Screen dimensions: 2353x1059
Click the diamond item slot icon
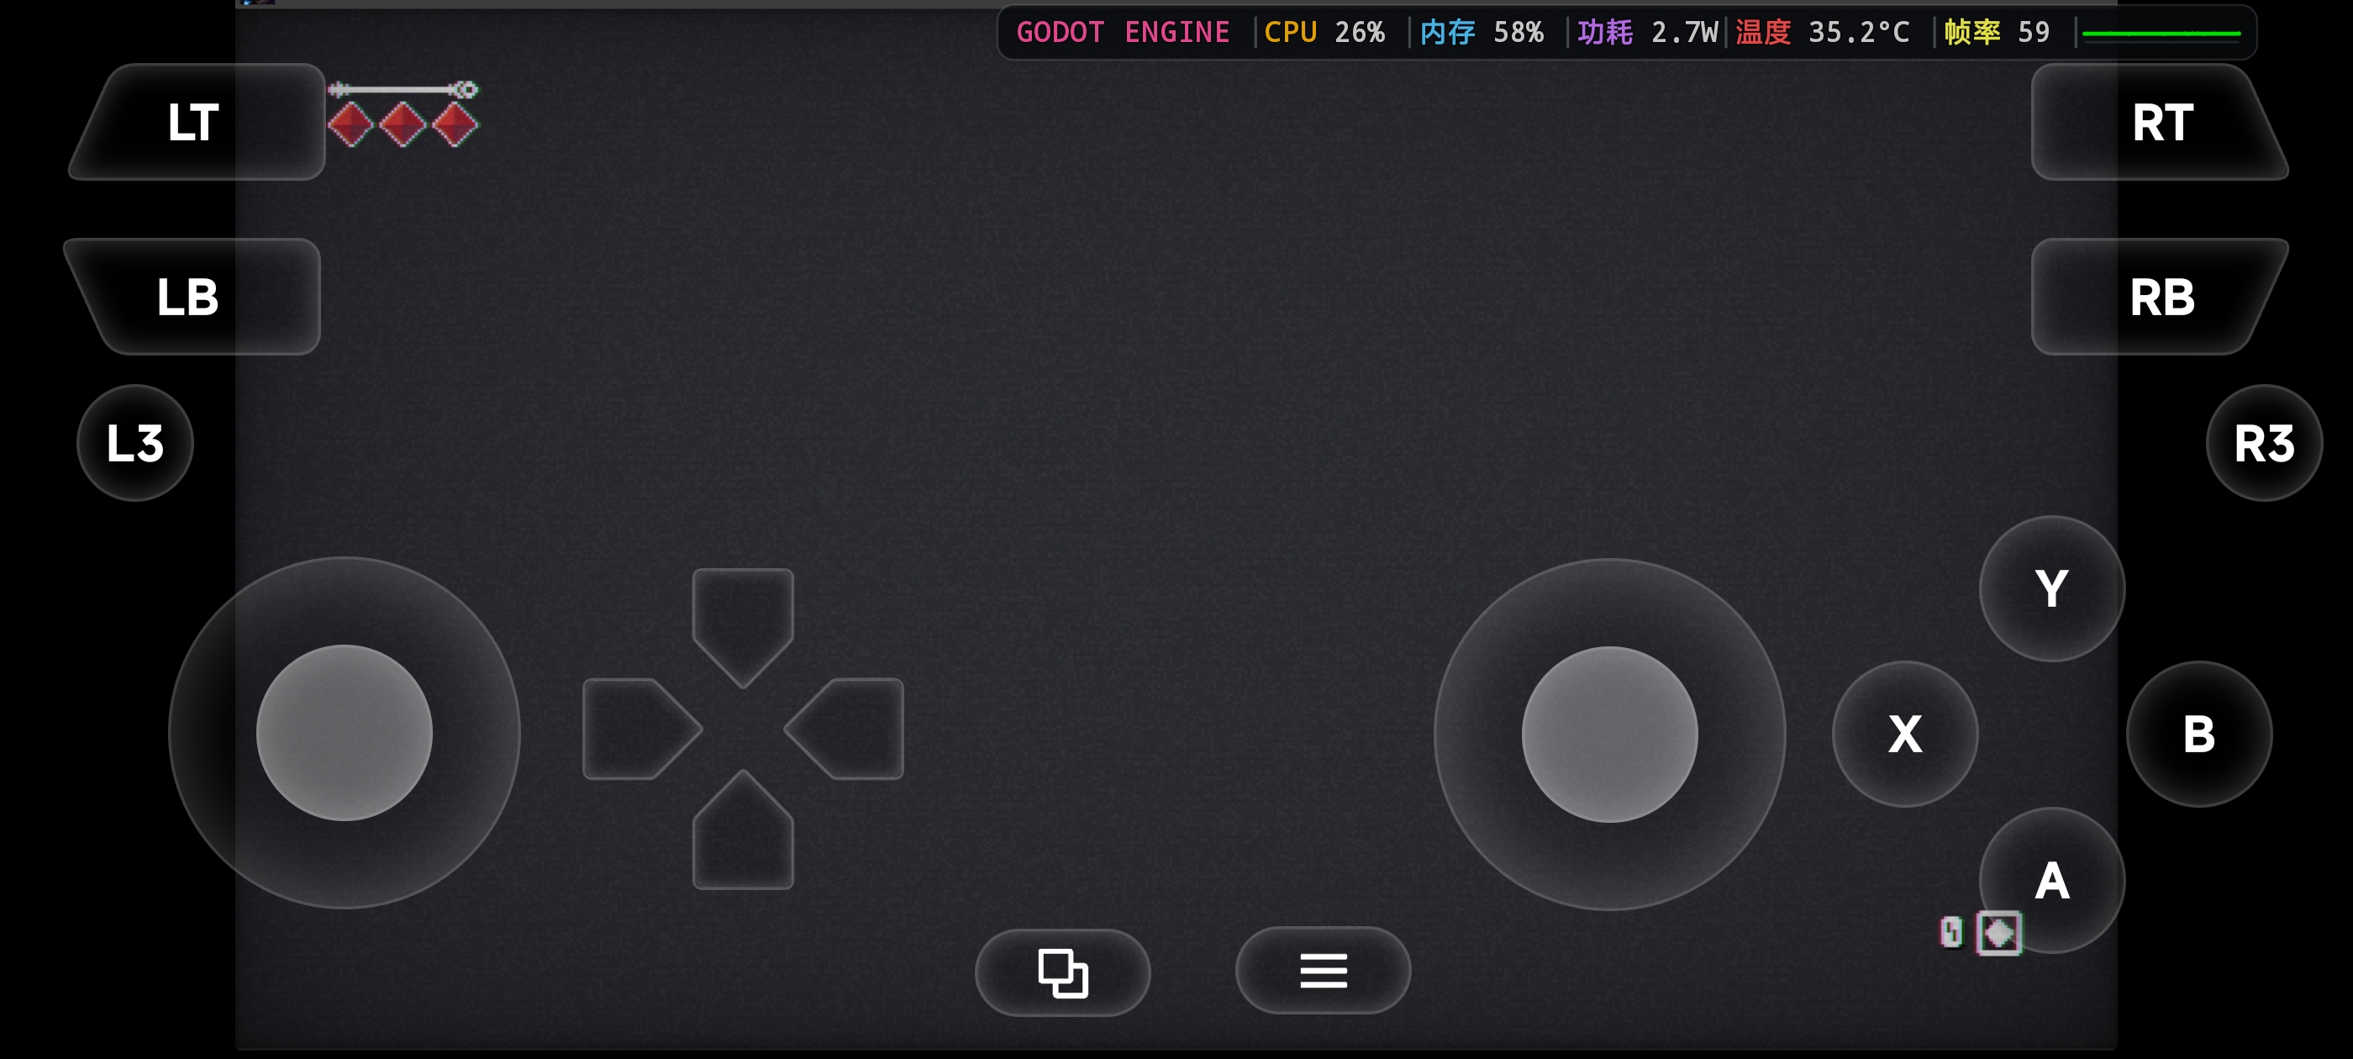[1998, 933]
